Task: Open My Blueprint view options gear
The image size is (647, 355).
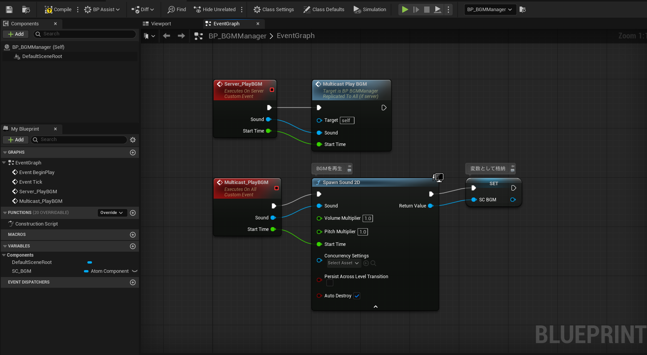Action: 133,140
